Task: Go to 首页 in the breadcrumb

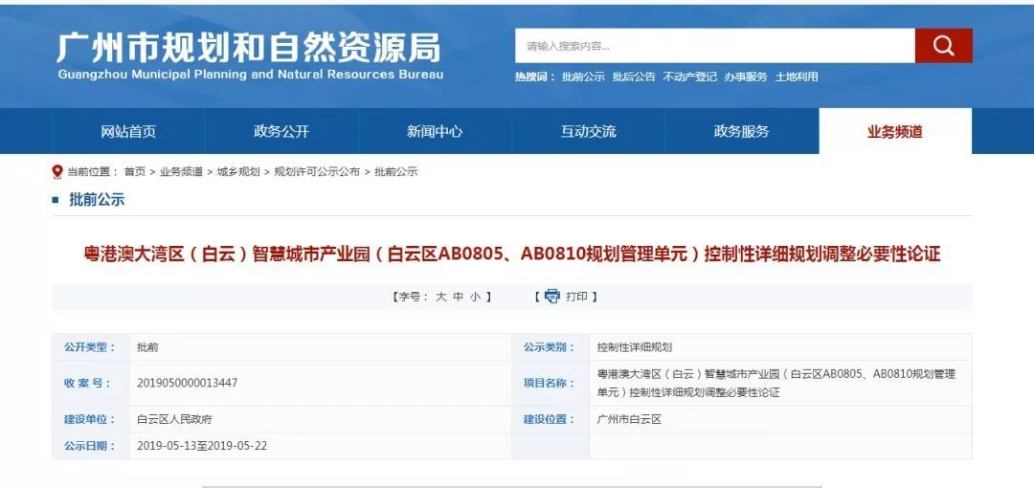Action: [135, 172]
